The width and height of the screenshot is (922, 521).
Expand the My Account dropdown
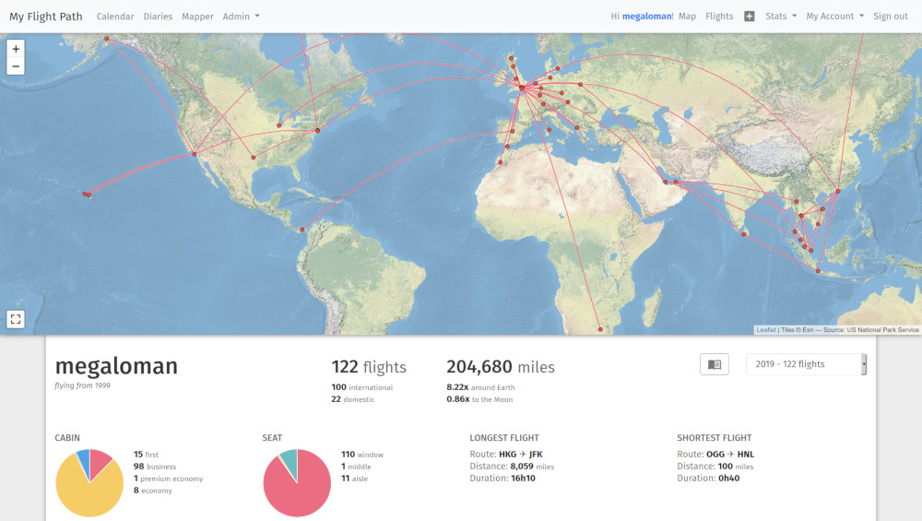click(x=834, y=17)
